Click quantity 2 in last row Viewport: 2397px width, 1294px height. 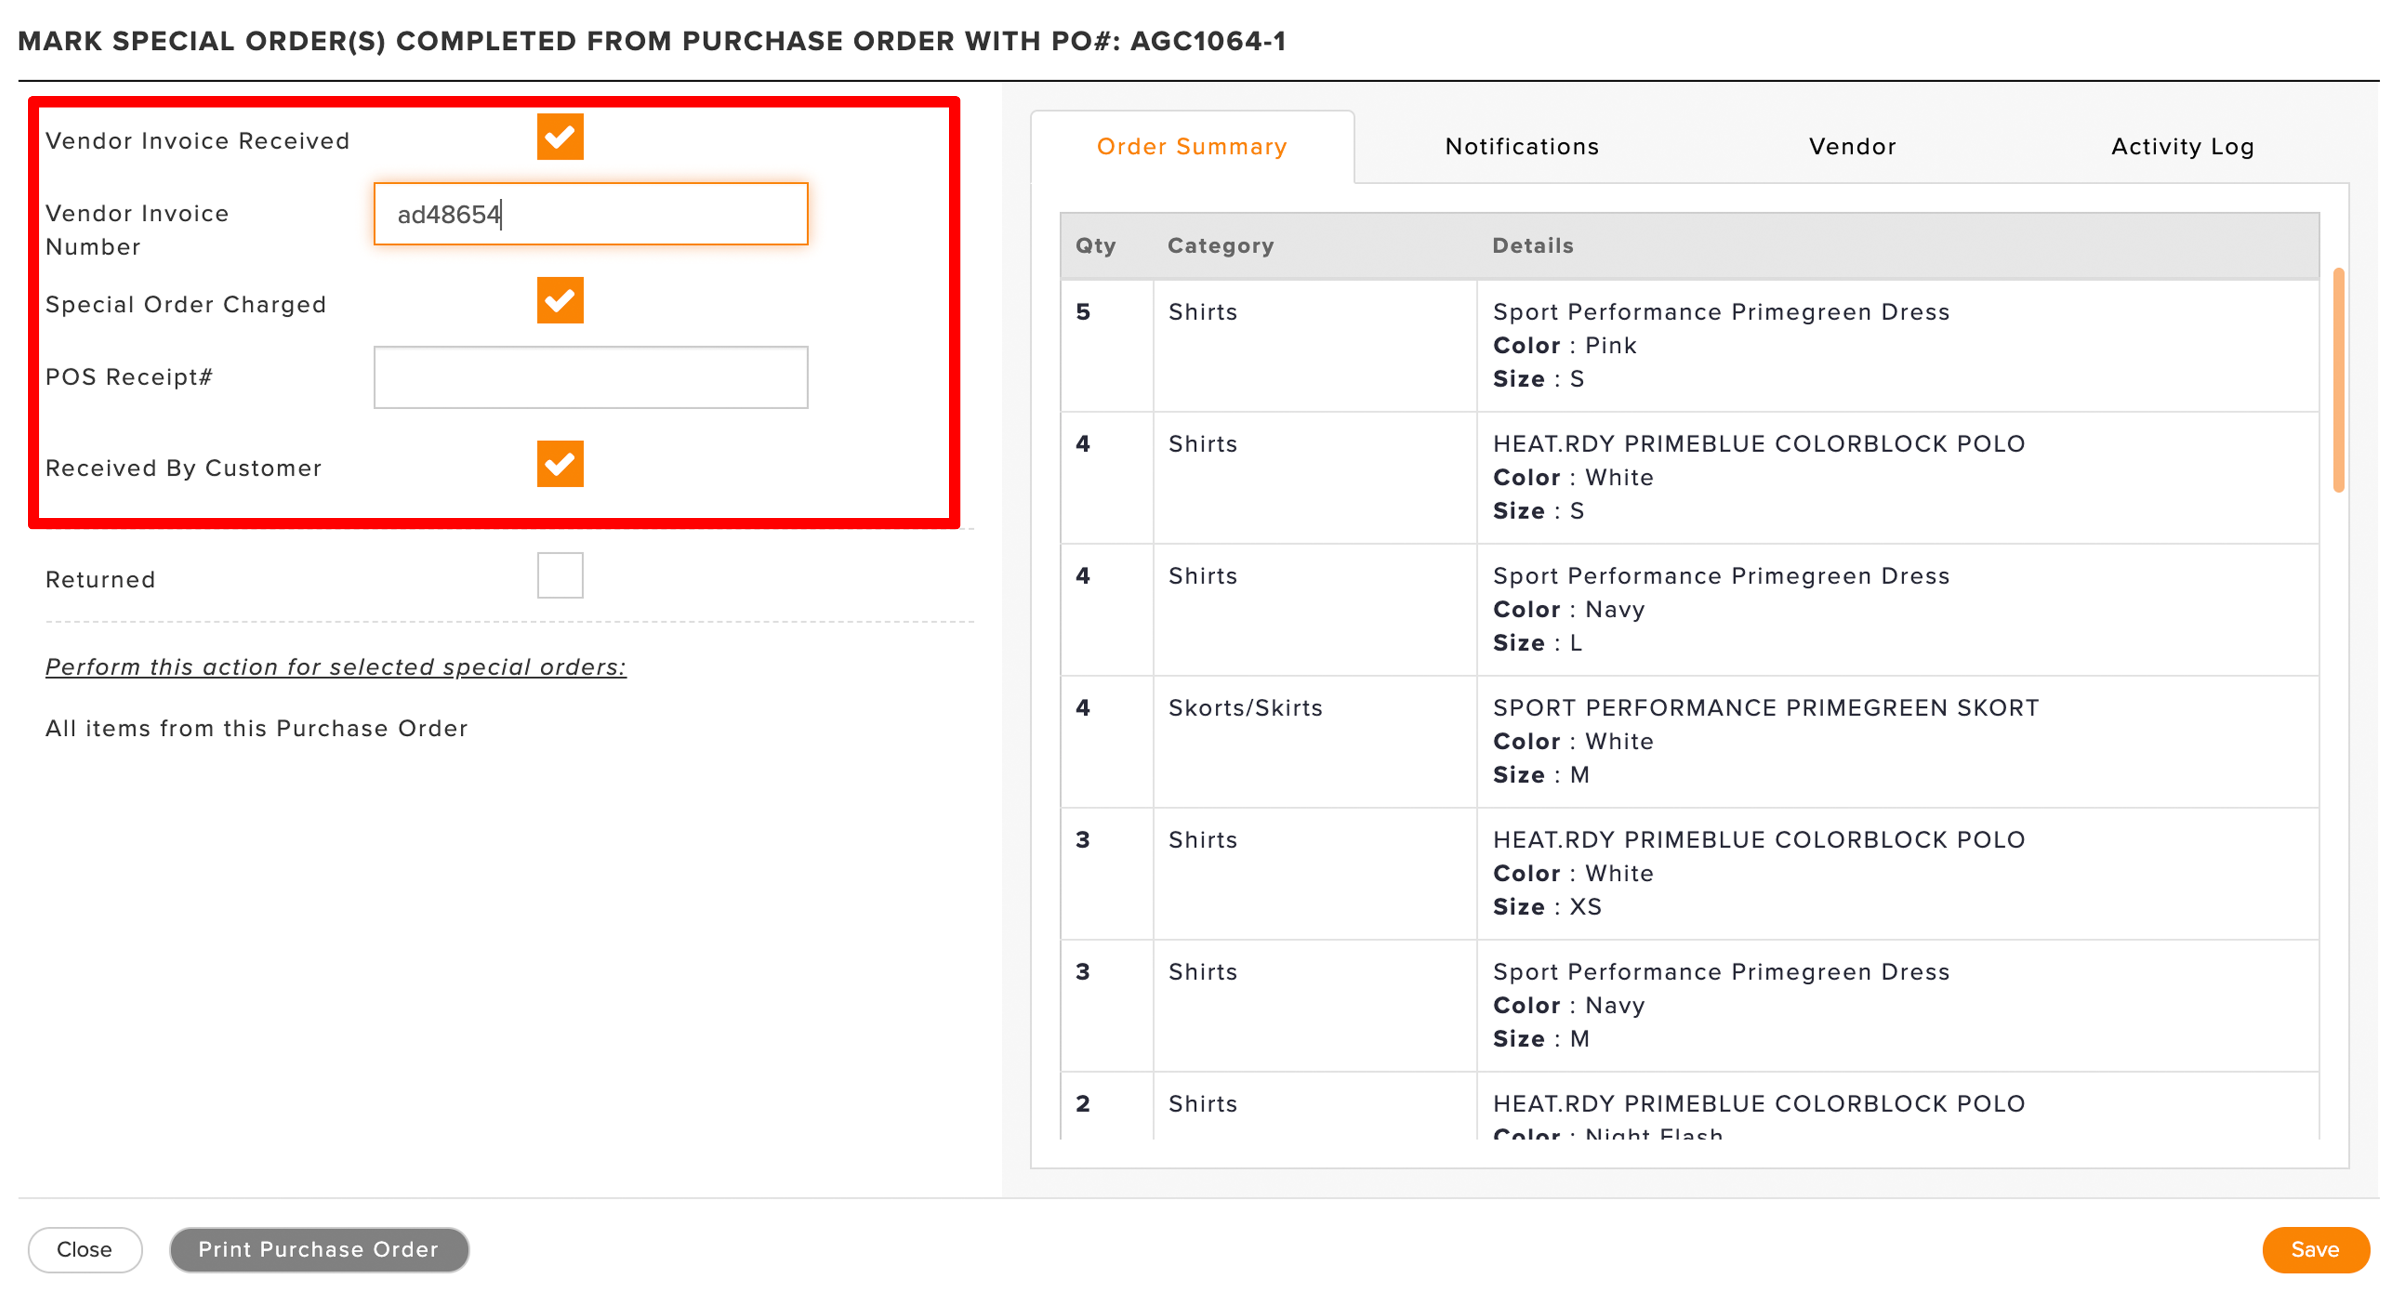click(x=1083, y=1103)
